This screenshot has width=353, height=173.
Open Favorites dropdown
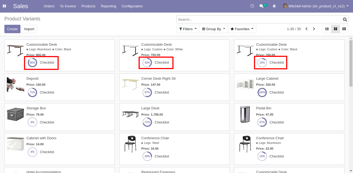242,29
